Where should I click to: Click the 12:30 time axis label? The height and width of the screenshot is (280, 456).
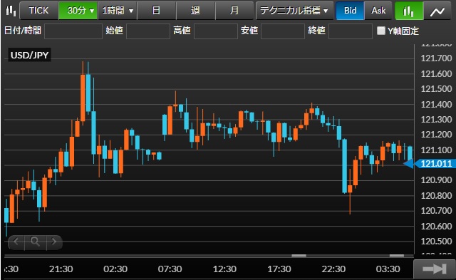pos(224,269)
